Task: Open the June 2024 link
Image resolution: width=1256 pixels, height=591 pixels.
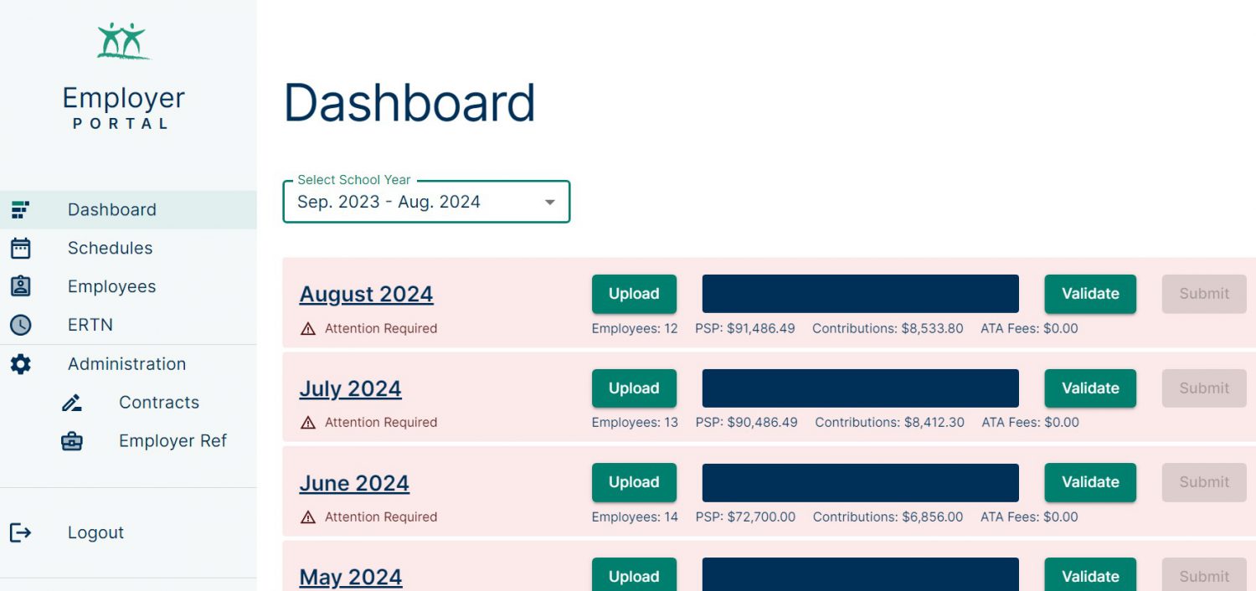Action: coord(354,483)
